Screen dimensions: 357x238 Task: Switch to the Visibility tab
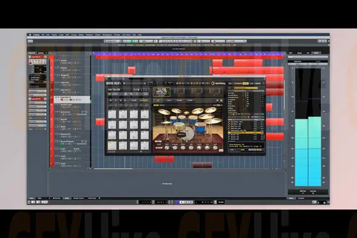(41, 53)
